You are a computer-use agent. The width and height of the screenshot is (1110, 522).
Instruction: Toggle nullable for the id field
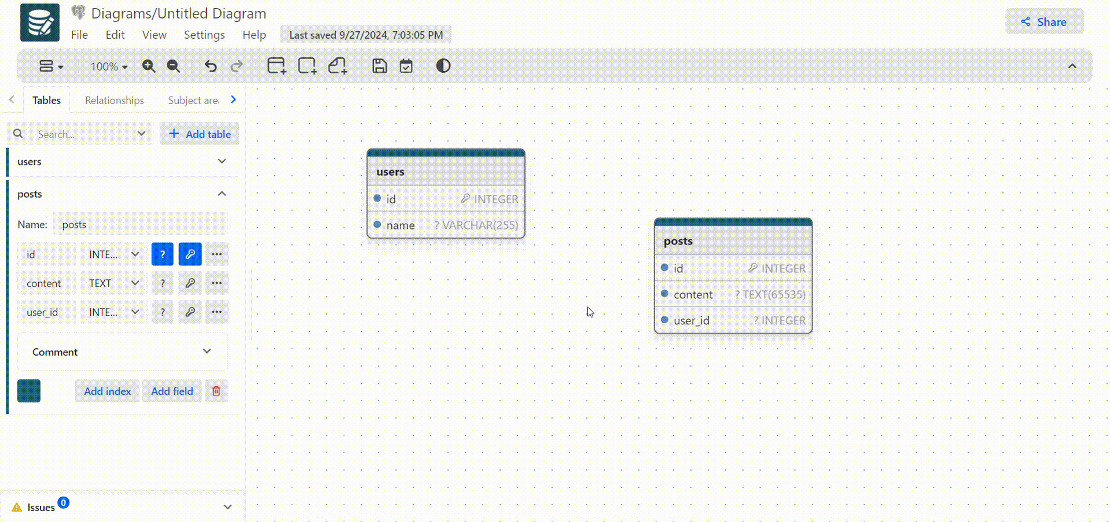point(162,254)
